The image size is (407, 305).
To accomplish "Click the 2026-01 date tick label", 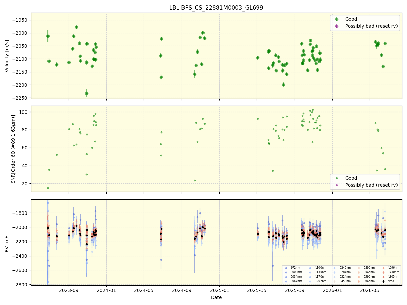I will (x=332, y=290).
